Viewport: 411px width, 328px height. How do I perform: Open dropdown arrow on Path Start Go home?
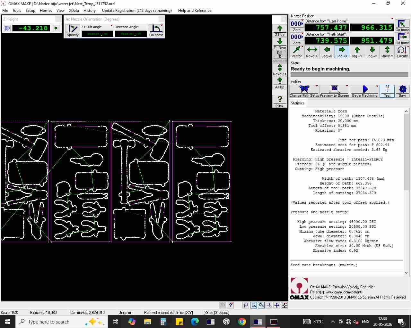tap(408, 34)
